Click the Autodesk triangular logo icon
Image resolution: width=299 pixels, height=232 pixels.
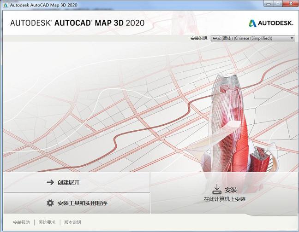(x=253, y=23)
